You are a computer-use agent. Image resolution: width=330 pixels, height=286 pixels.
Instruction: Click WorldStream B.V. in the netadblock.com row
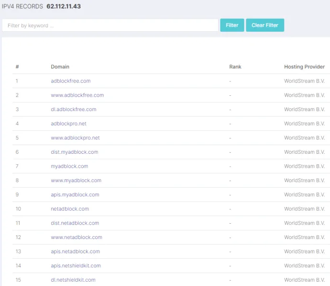(x=305, y=209)
